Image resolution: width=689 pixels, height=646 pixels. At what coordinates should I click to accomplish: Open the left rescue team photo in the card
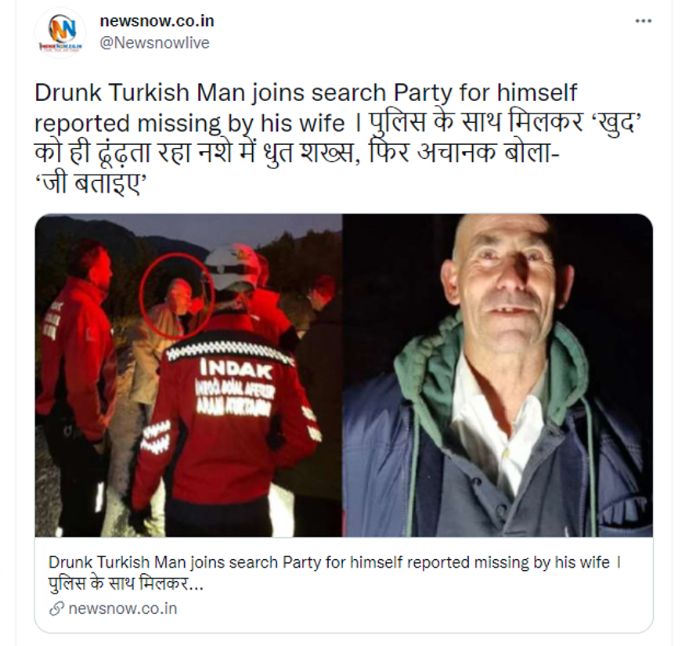coord(189,375)
